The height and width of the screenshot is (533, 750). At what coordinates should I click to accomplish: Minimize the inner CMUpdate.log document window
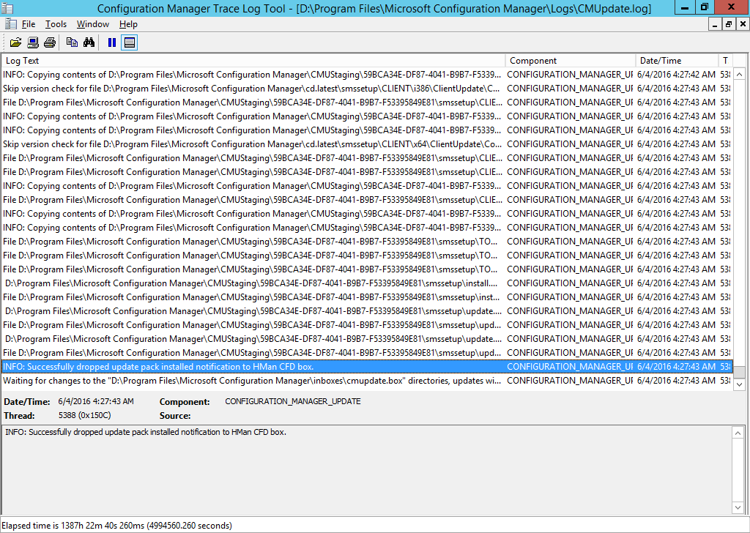(x=715, y=24)
